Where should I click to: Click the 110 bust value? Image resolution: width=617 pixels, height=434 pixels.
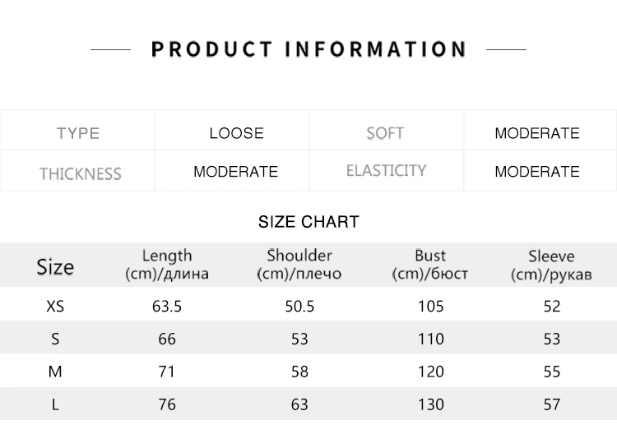point(430,339)
